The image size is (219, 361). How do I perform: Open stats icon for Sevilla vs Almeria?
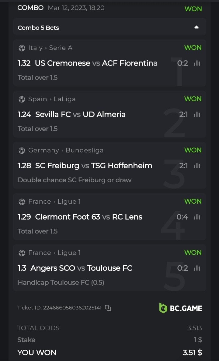pyautogui.click(x=197, y=114)
